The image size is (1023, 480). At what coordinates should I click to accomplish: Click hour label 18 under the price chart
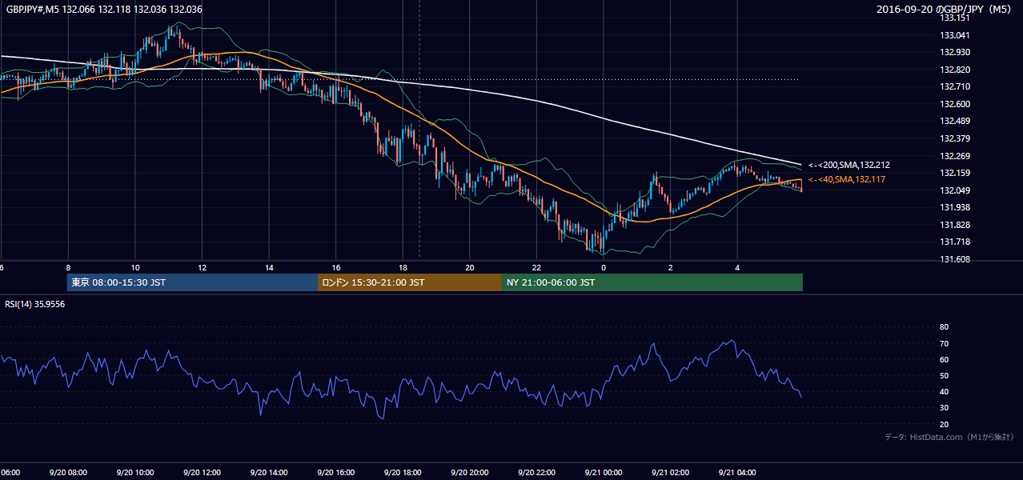(x=403, y=268)
